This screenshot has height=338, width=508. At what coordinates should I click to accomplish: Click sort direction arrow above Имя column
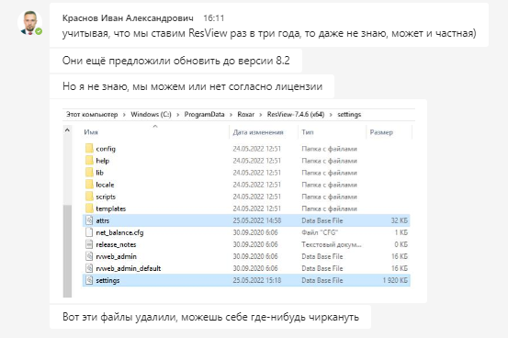tap(155, 127)
